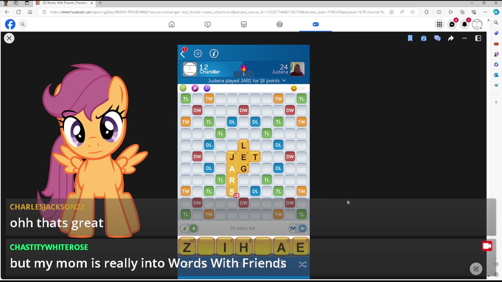Add a tool to Edge sidebar plus

click(496, 102)
